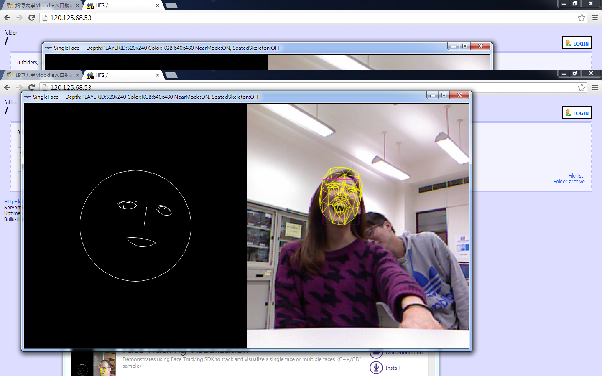The width and height of the screenshot is (602, 376).
Task: Click the front SingleFace window title bar icon
Action: coord(28,97)
